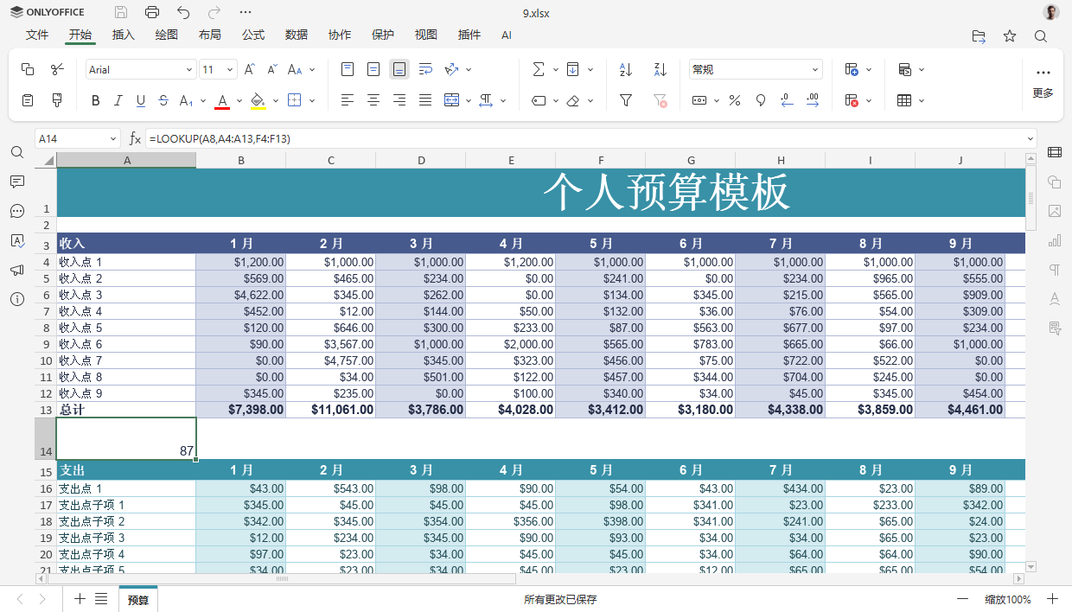Viewport: 1072px width, 612px height.
Task: Open the Image settings panel icon
Action: [1054, 211]
